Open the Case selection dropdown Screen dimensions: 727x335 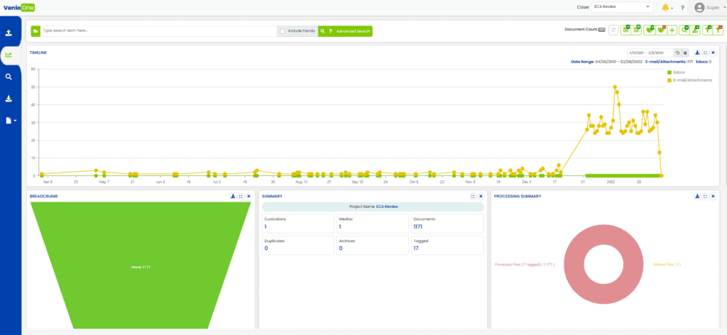point(621,7)
